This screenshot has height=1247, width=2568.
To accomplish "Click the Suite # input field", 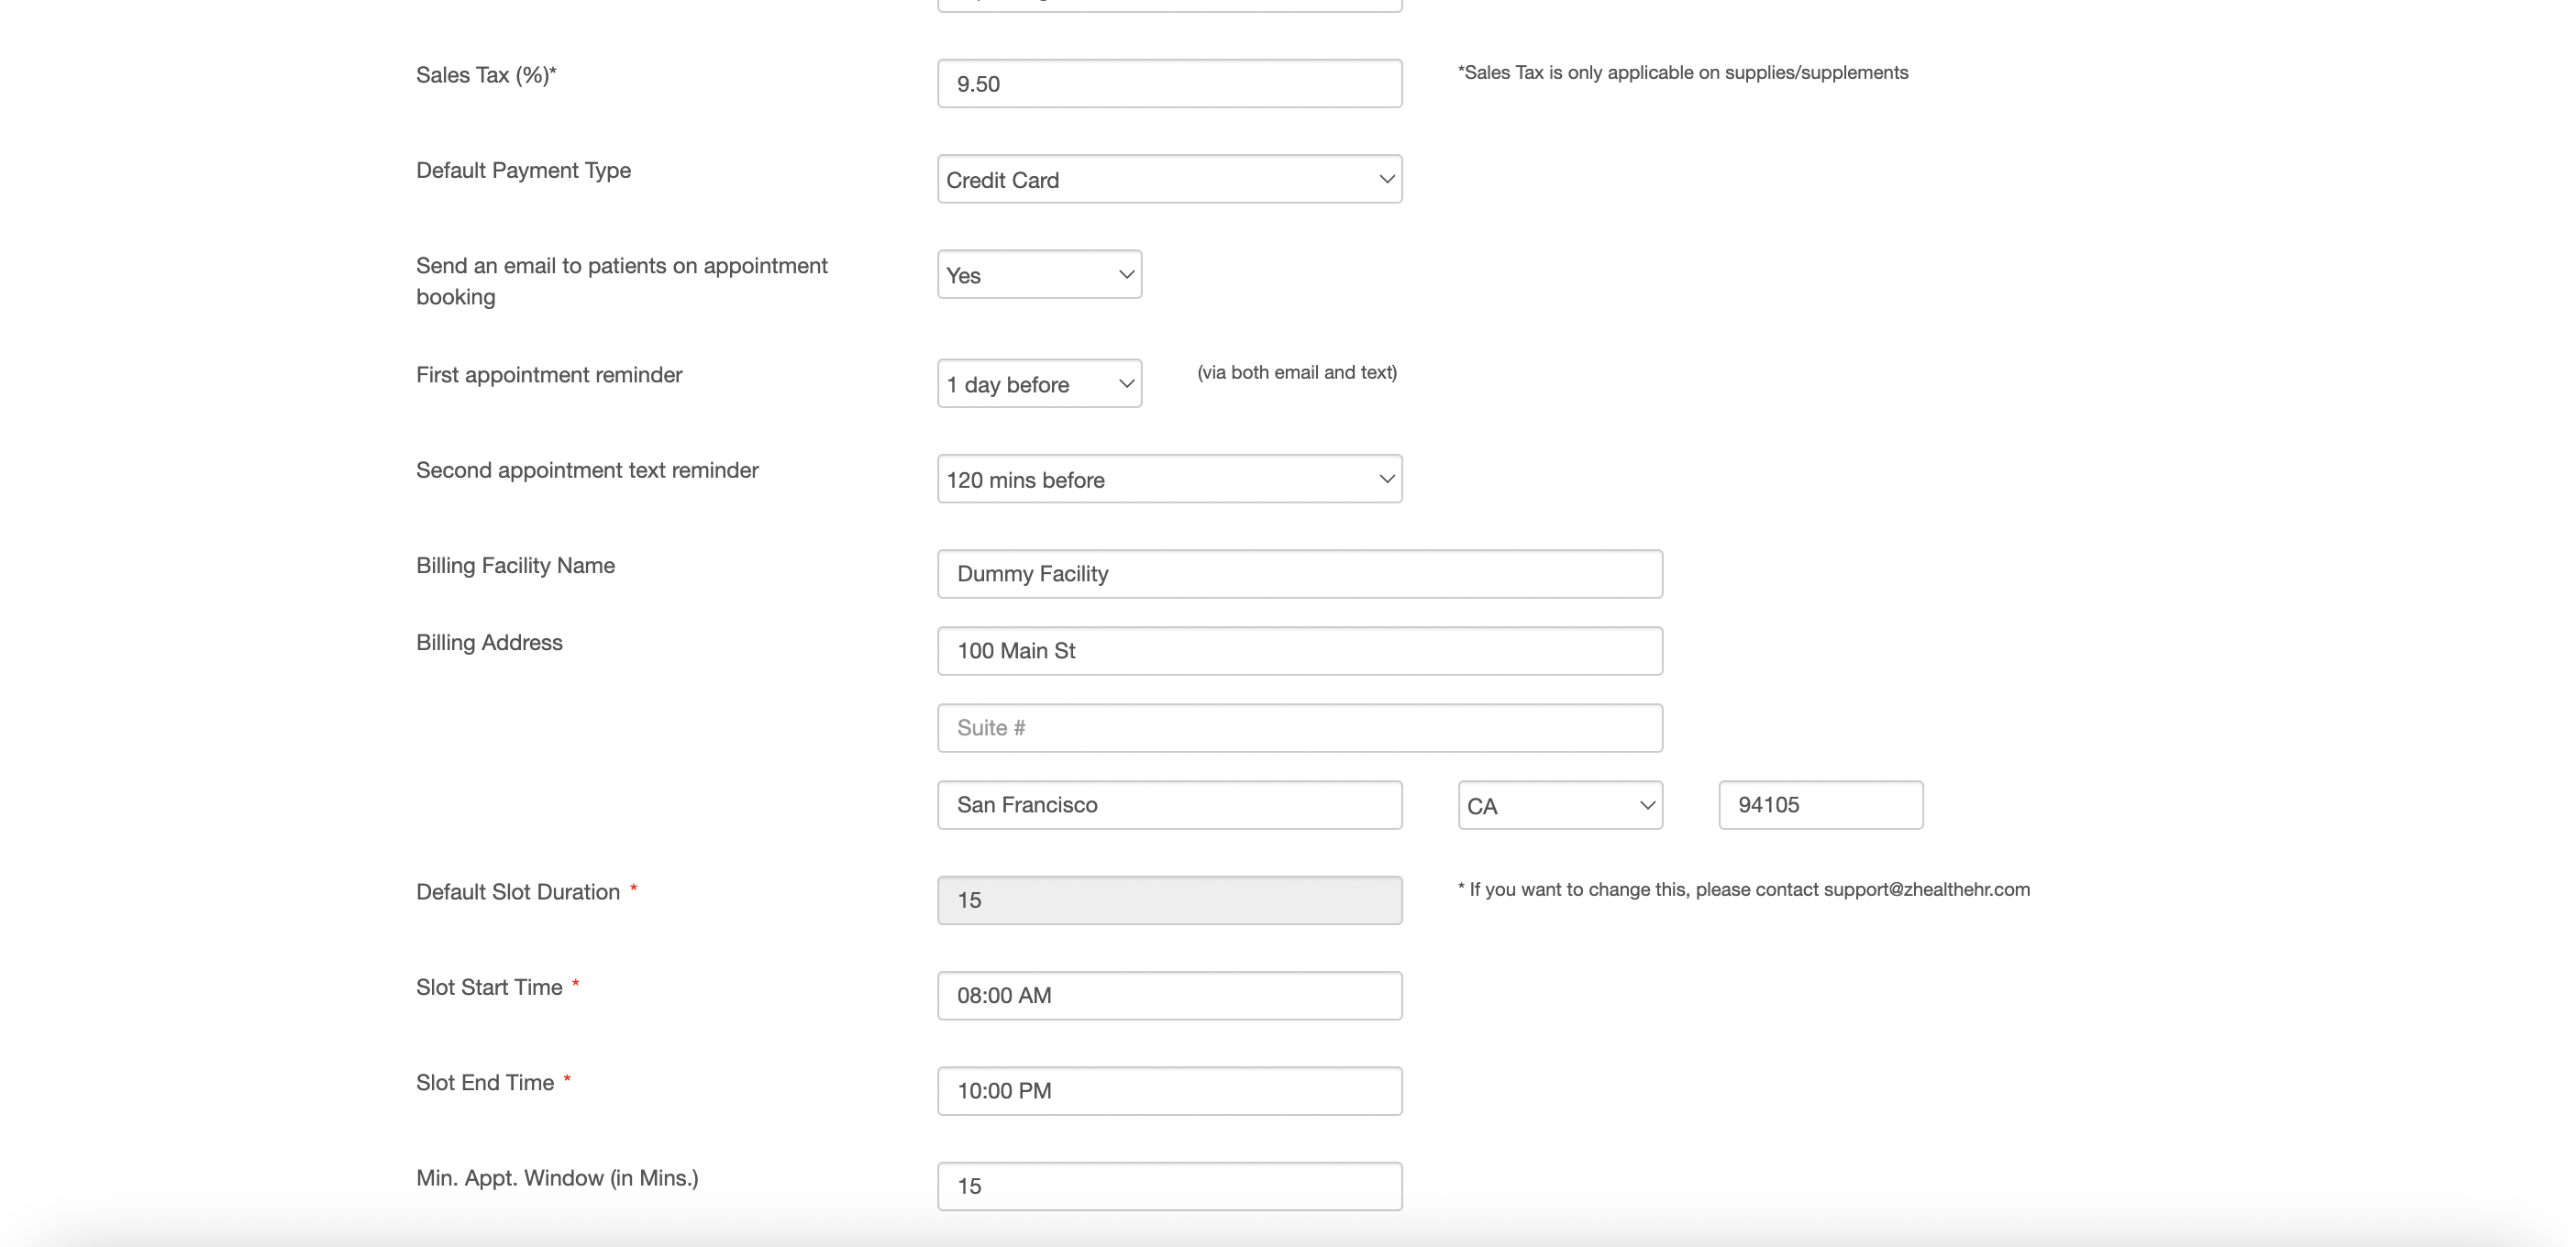I will (x=1300, y=728).
